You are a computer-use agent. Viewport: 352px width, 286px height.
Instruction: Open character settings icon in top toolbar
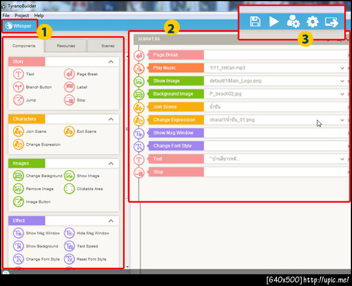(293, 22)
